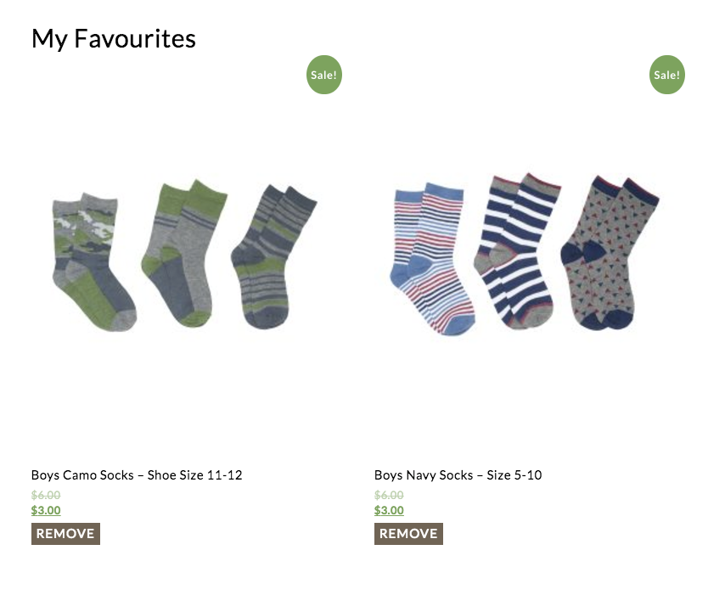Viewport: 725px width, 595px height.
Task: Remove Boys Camo Socks from favourites
Action: pos(65,534)
